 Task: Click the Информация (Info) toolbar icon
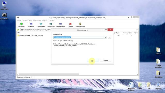click(80, 24)
